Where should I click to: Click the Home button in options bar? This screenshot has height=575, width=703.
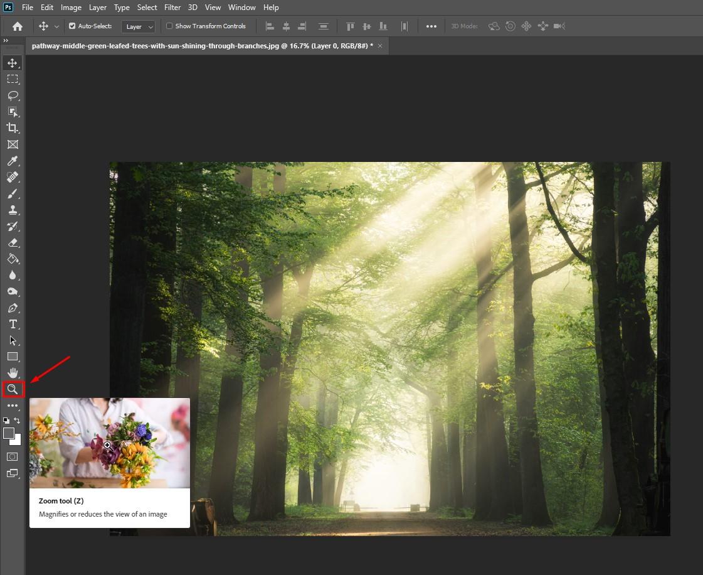pos(18,26)
